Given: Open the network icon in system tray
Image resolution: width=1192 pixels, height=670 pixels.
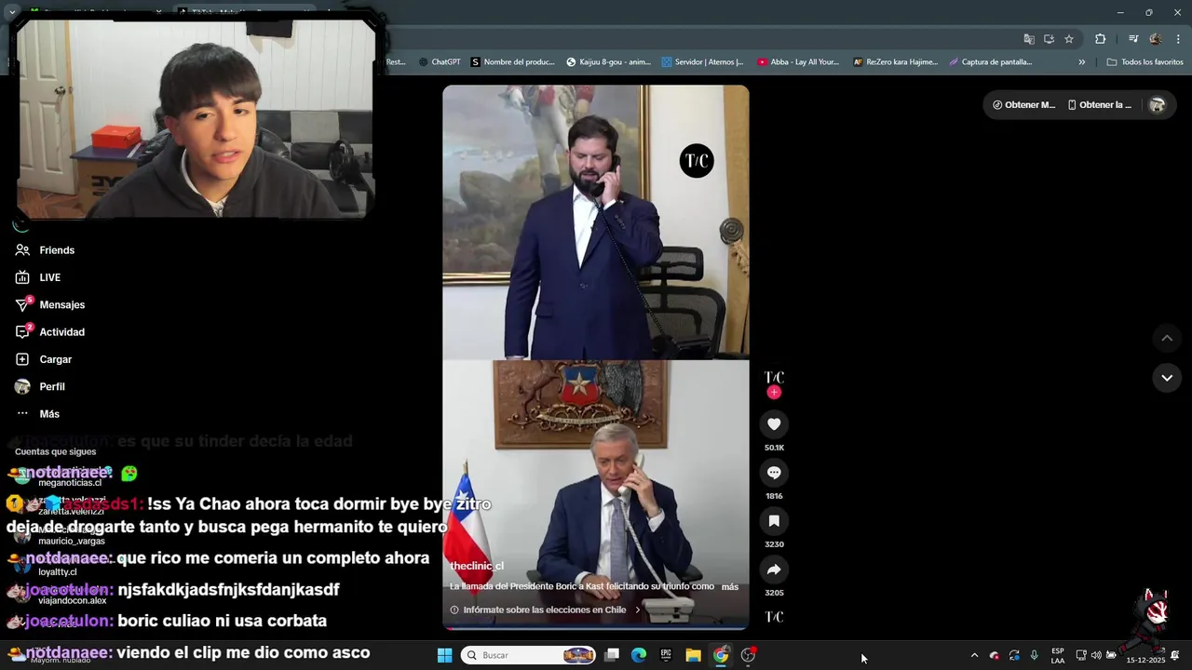Looking at the screenshot, I should pyautogui.click(x=1081, y=655).
